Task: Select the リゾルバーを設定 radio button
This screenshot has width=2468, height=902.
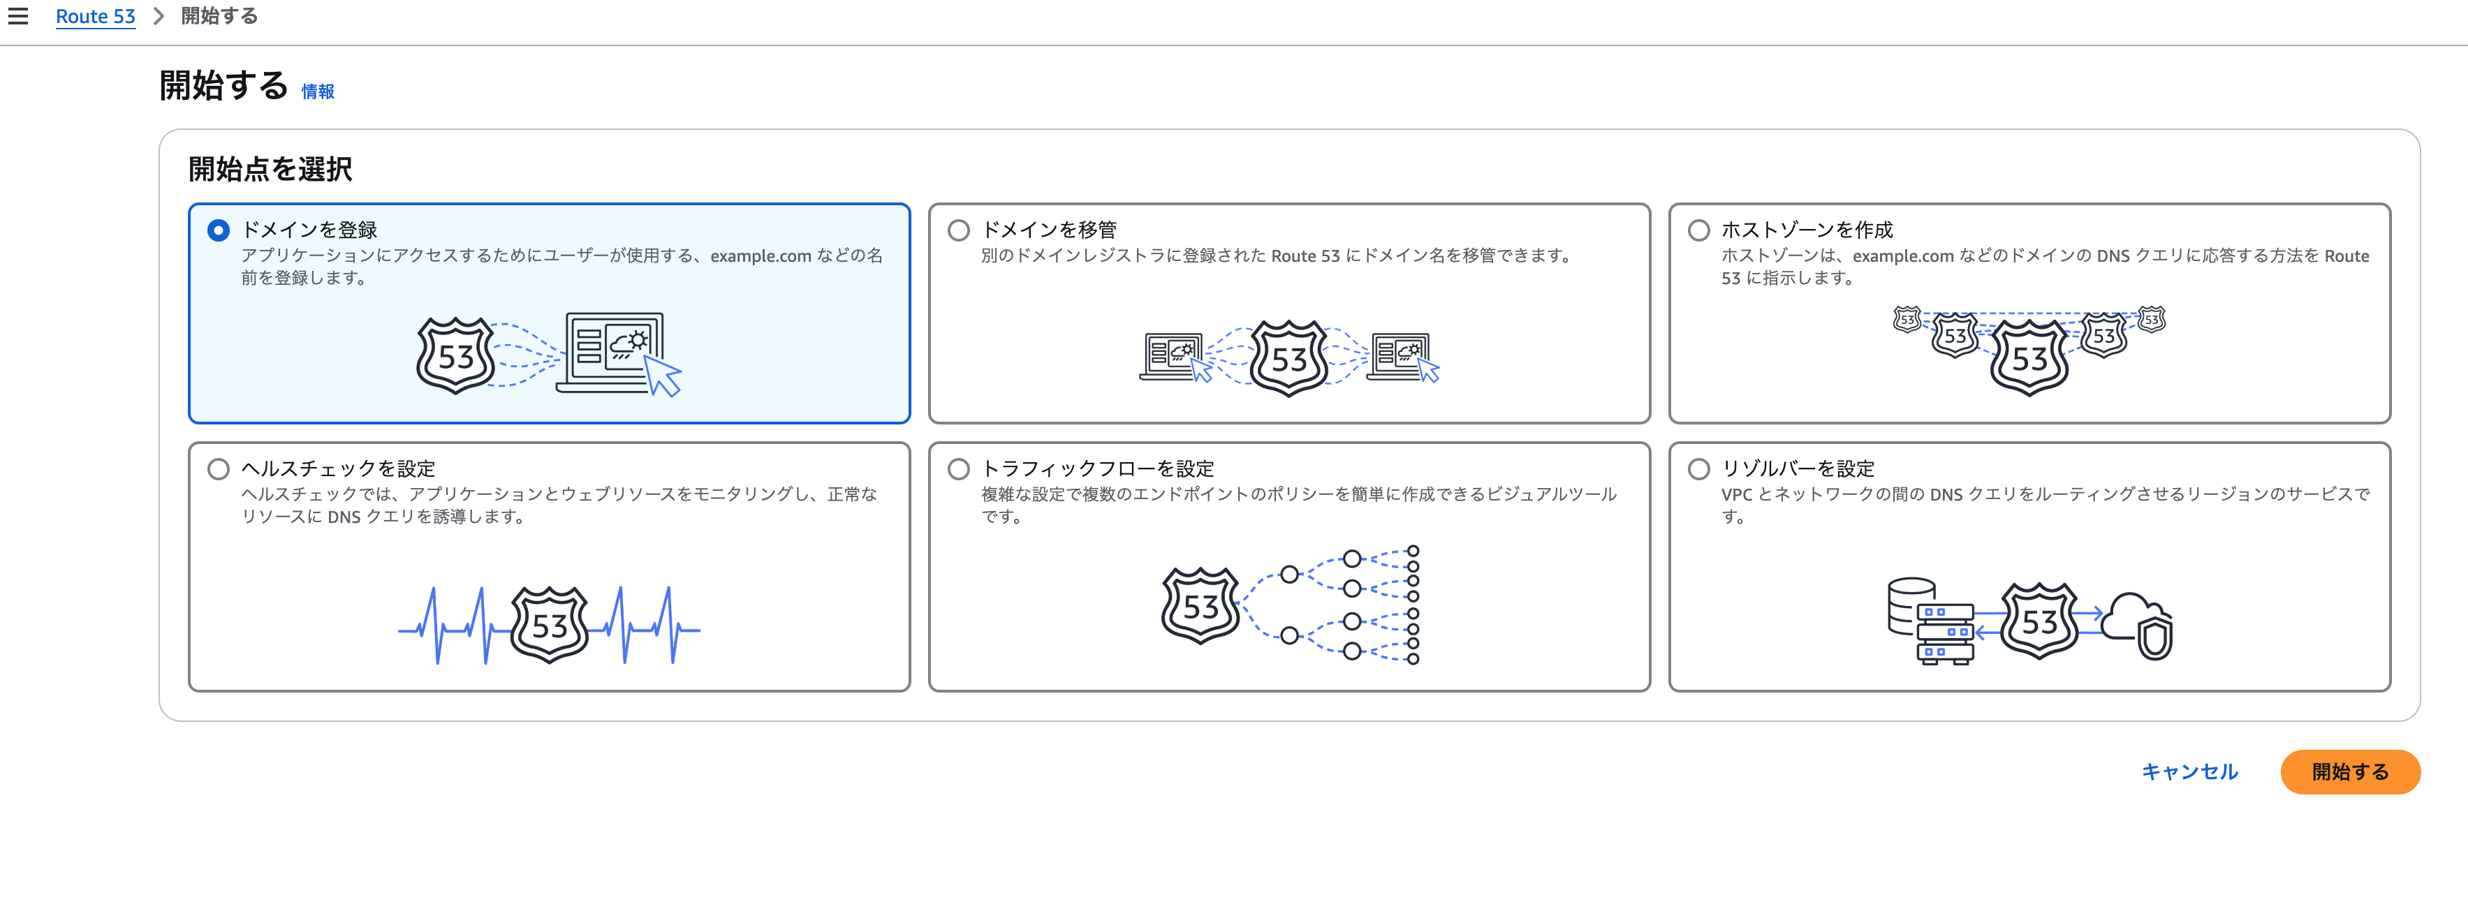Action: tap(1698, 469)
